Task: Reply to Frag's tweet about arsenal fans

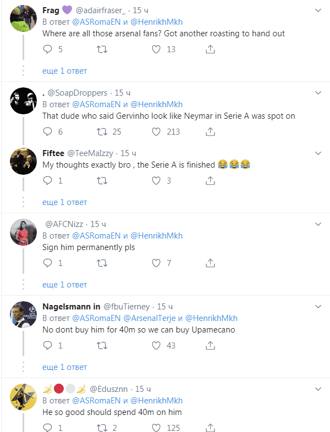Action: (x=47, y=49)
